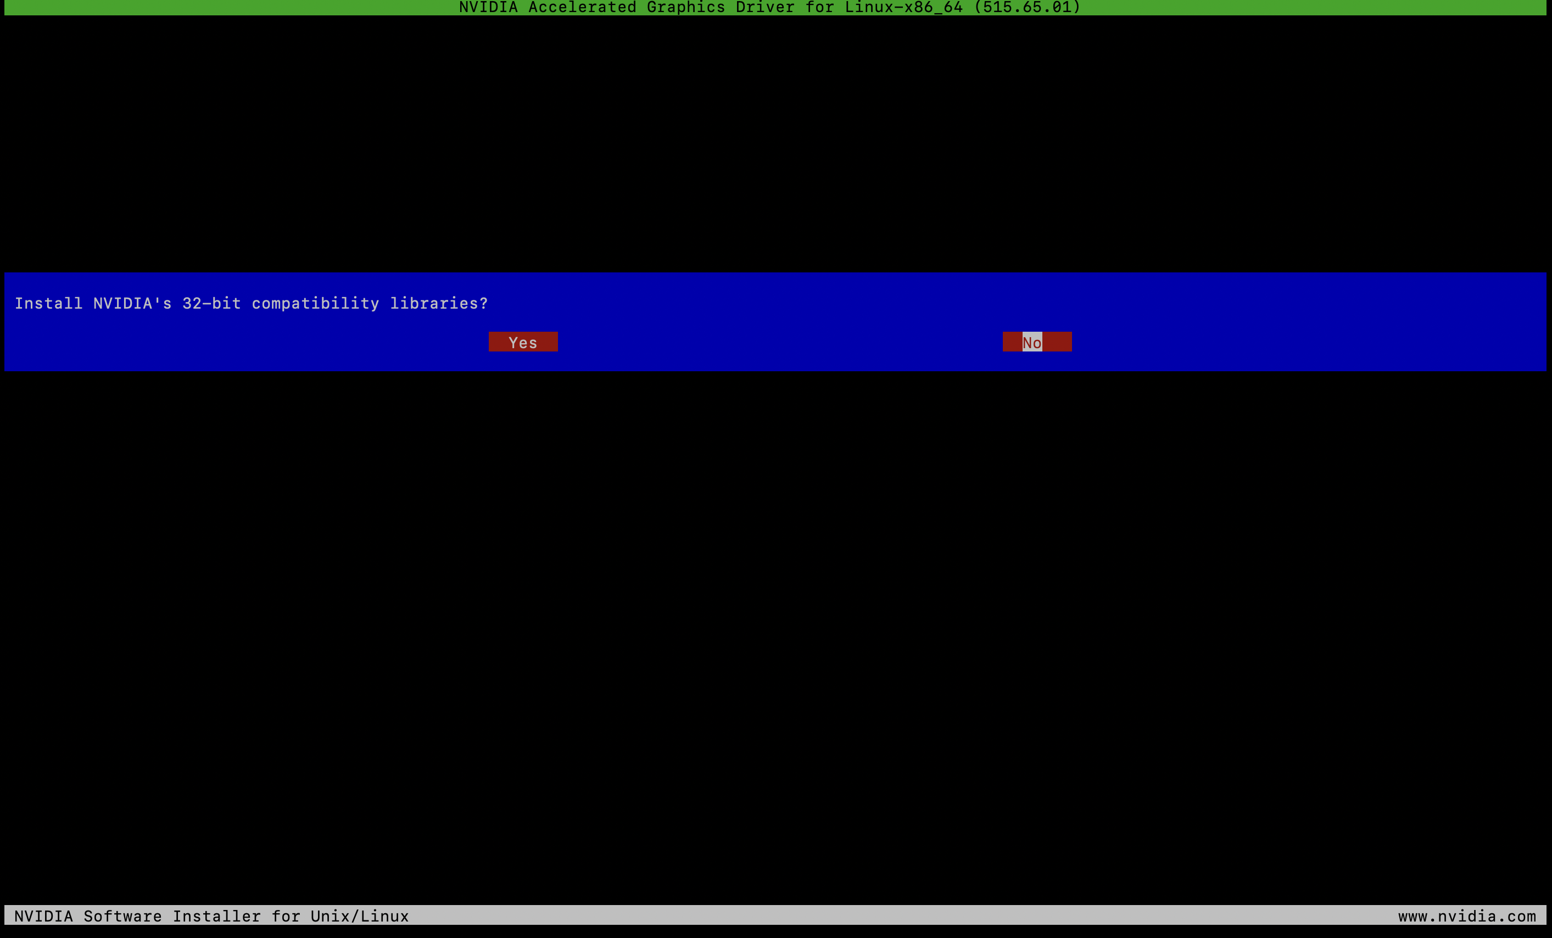Viewport: 1552px width, 938px height.
Task: Click blue dialog area between Yes and No
Action: click(780, 342)
